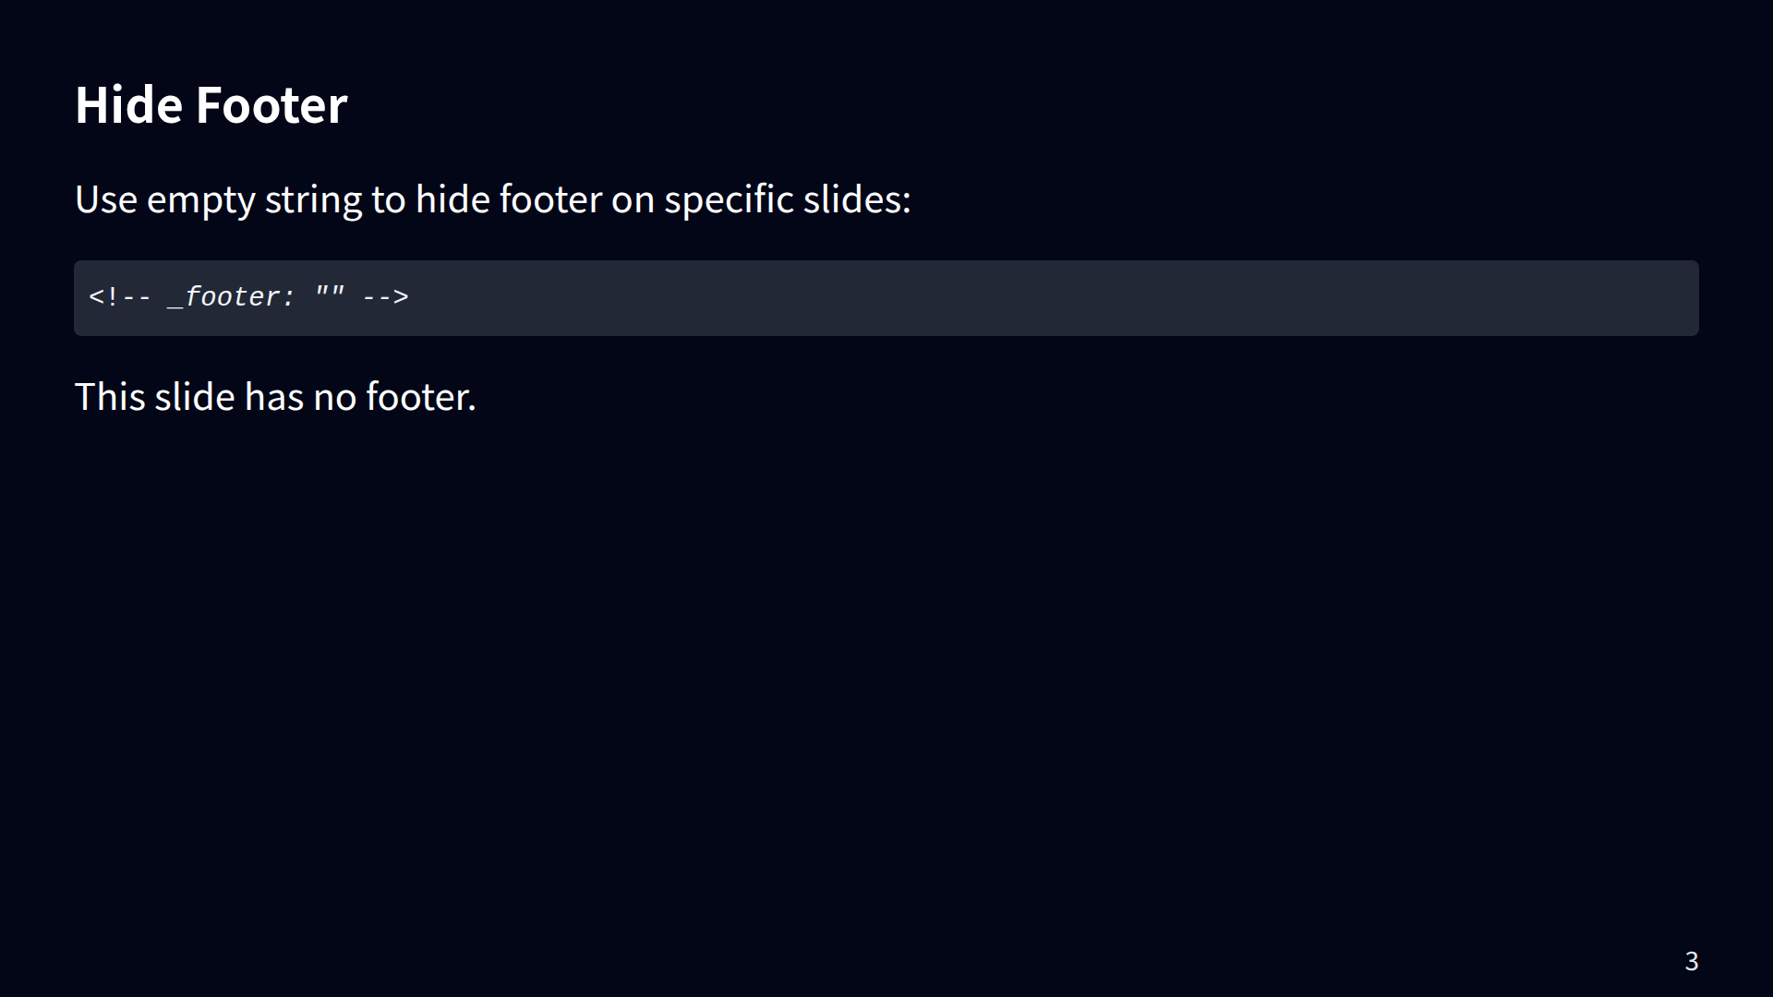Click the empty quotes in the code

point(330,297)
